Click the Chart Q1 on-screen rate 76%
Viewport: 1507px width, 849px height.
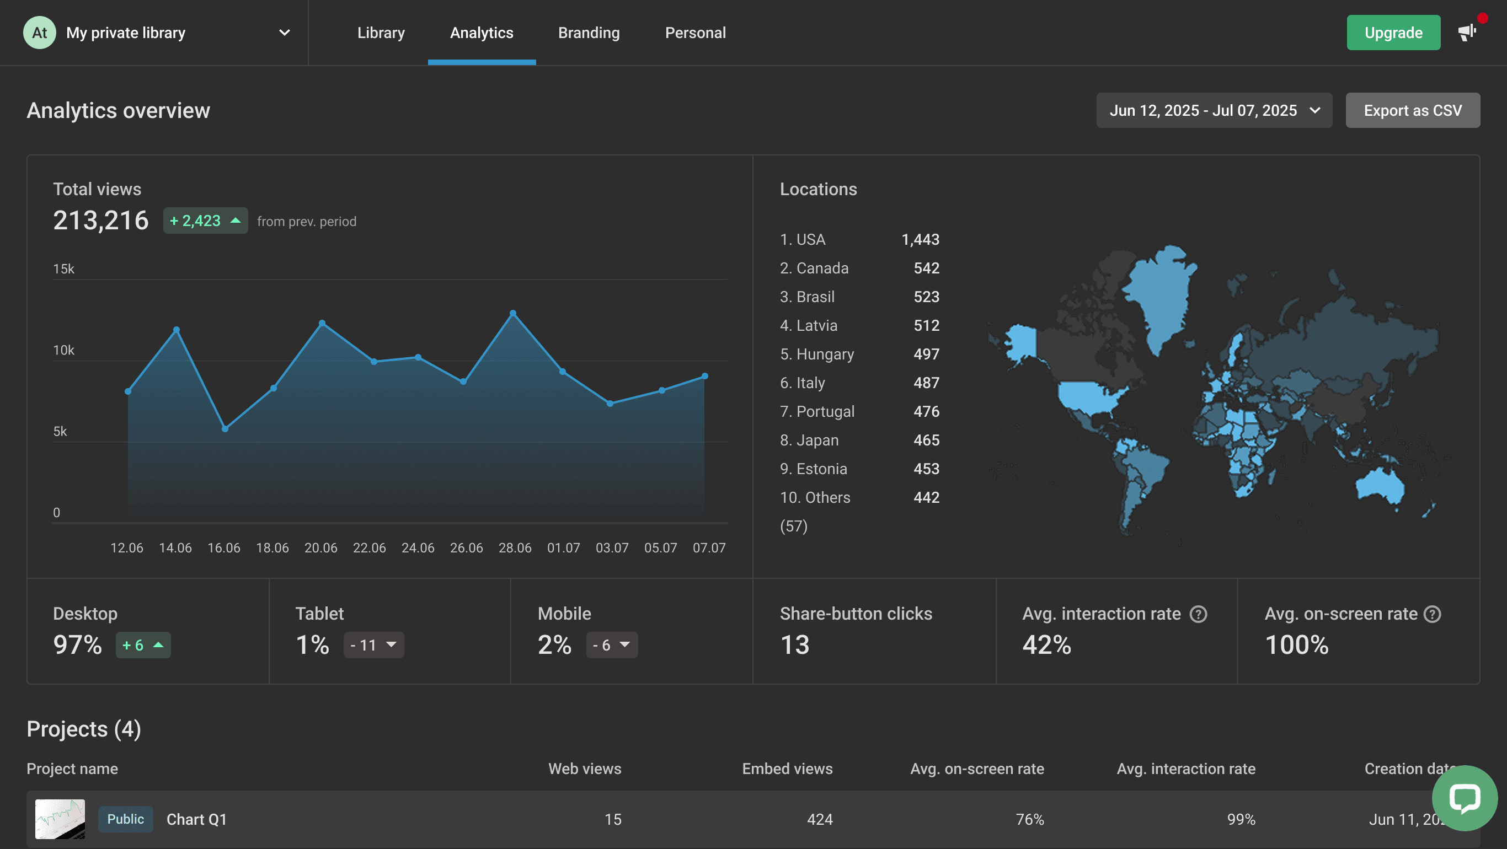1030,819
